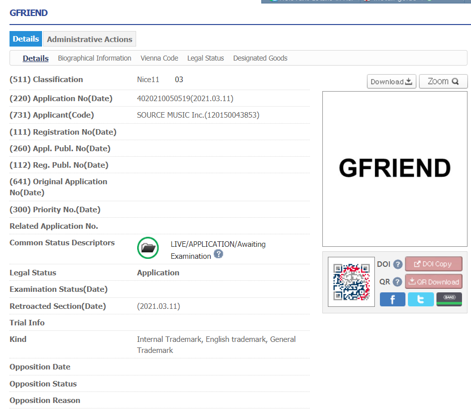Click the Retroacted Section date (2021.03.11)

click(x=158, y=306)
